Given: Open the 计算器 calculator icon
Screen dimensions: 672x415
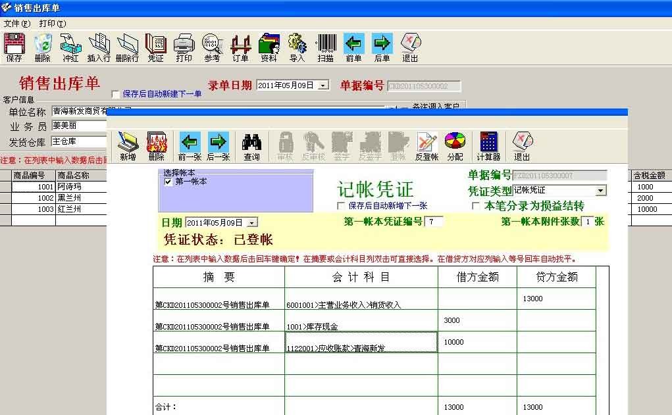Looking at the screenshot, I should tap(488, 145).
